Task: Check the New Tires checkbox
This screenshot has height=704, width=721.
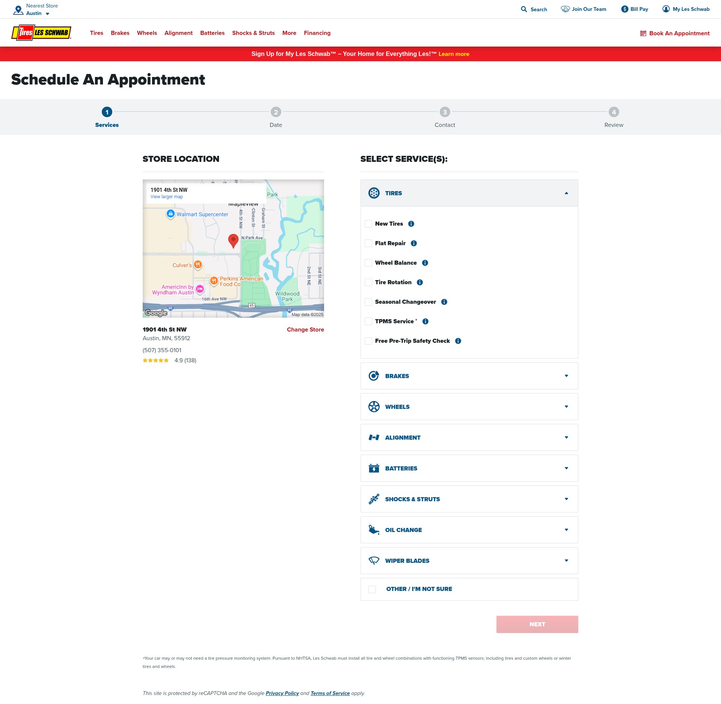Action: click(x=368, y=224)
